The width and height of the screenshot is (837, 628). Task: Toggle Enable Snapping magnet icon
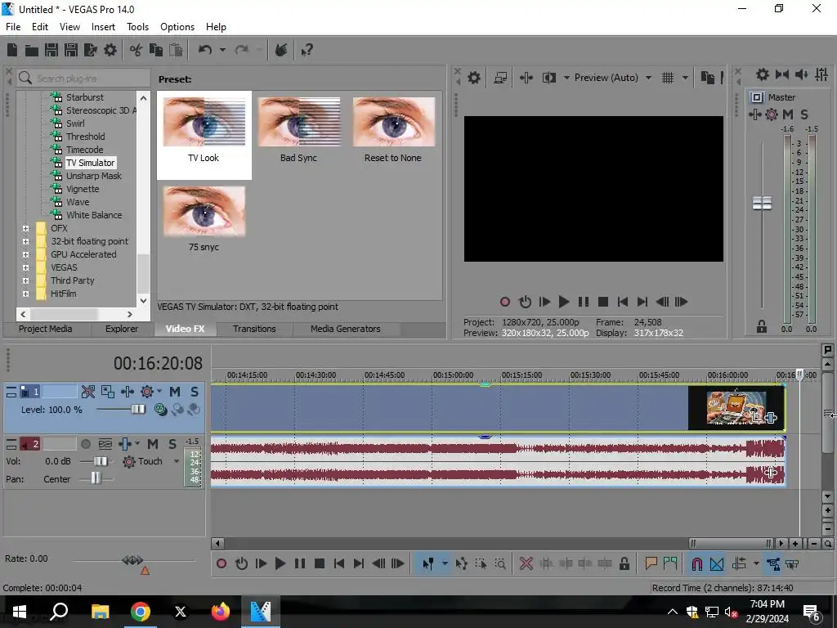pos(697,563)
